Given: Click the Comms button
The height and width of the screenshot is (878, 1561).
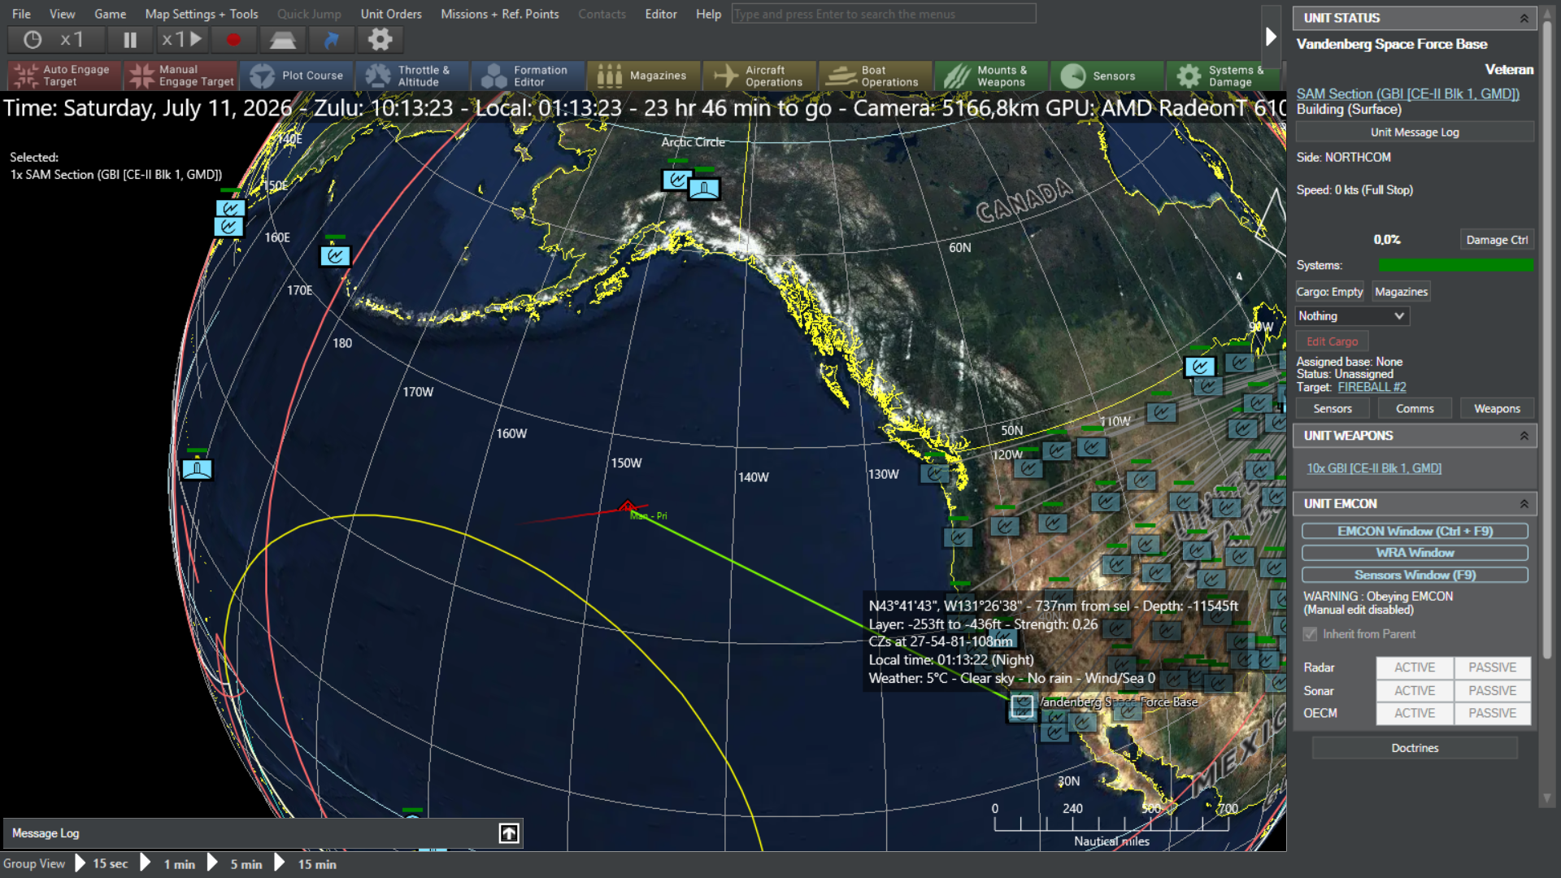Looking at the screenshot, I should click(1415, 409).
